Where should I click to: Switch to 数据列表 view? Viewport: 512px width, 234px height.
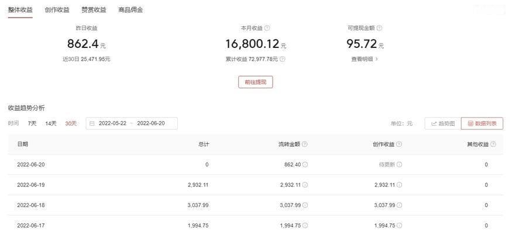pyautogui.click(x=482, y=123)
